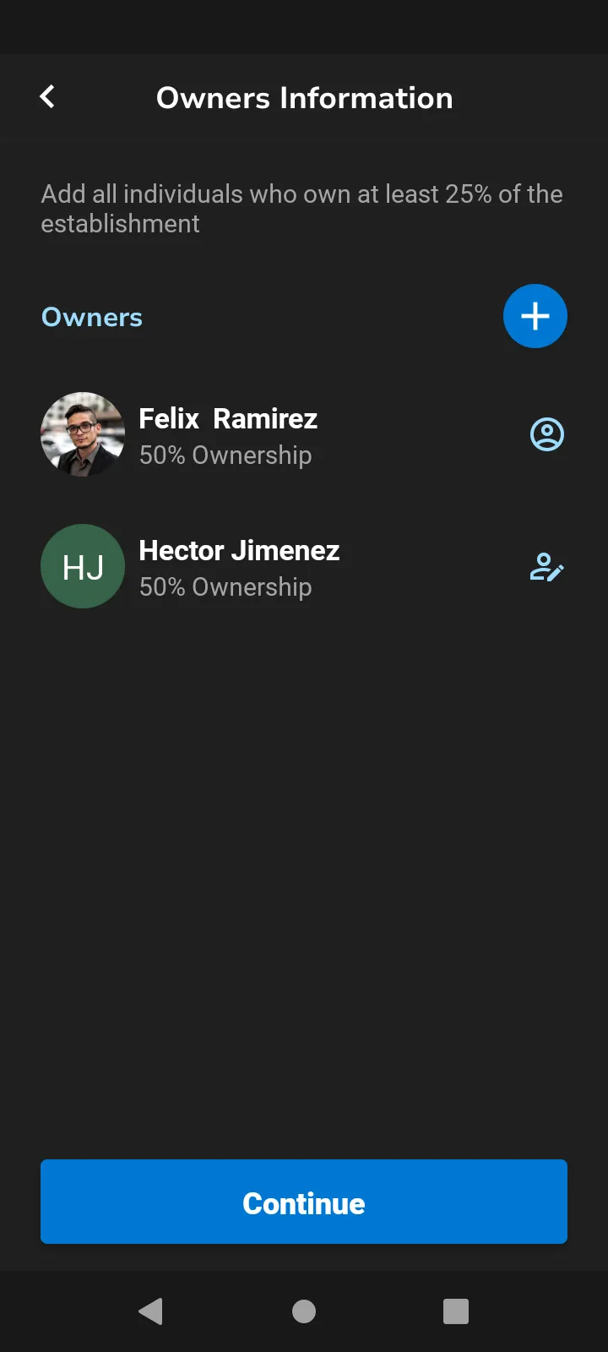Tap the blue plus add-owner button
This screenshot has width=608, height=1352.
tap(535, 316)
